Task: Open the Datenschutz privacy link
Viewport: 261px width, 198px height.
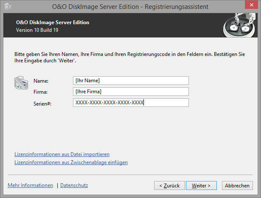Action: [x=74, y=185]
